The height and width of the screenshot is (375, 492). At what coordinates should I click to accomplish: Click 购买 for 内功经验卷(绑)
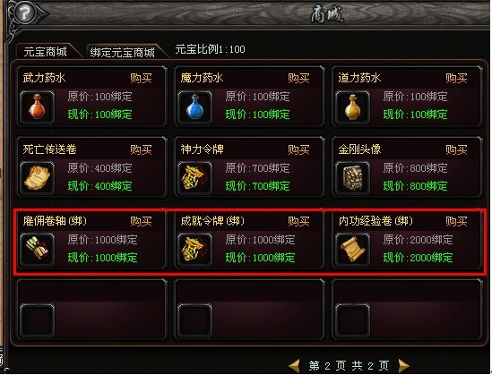click(456, 221)
